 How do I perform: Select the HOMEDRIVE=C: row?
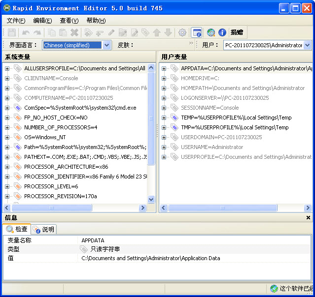(200, 78)
